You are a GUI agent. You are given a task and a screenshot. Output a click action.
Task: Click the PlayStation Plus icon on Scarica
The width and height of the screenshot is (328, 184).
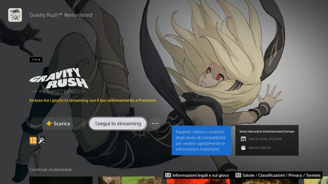(49, 123)
